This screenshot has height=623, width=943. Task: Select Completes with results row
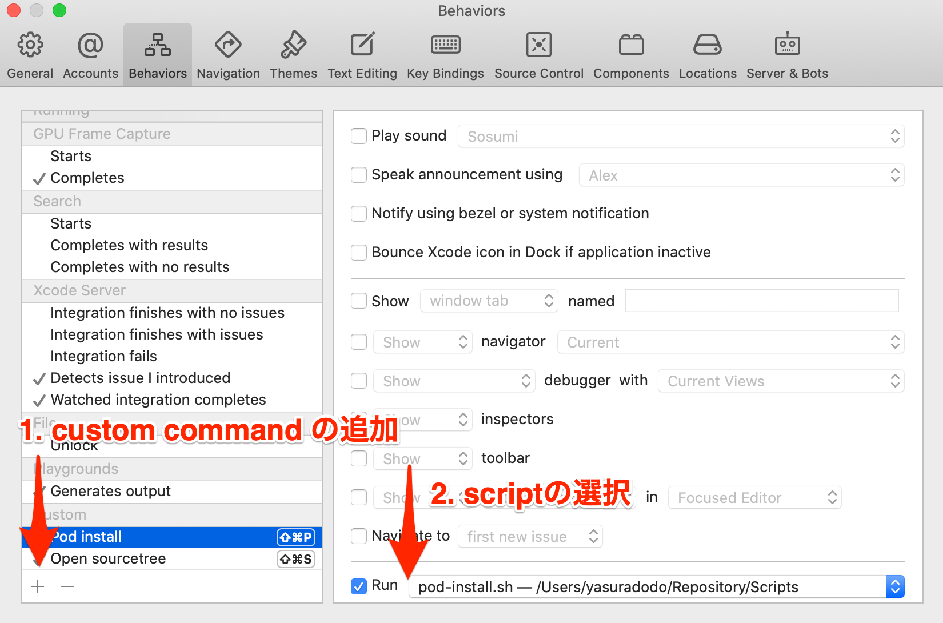click(x=172, y=246)
